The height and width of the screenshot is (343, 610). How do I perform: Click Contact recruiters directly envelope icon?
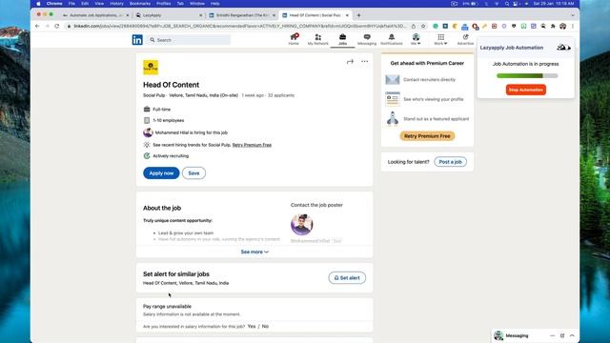392,80
